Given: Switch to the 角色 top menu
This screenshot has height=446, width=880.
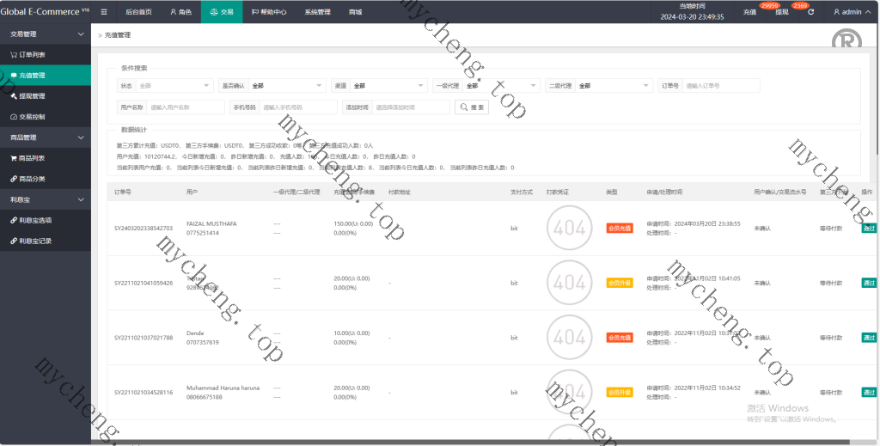Looking at the screenshot, I should click(x=180, y=12).
